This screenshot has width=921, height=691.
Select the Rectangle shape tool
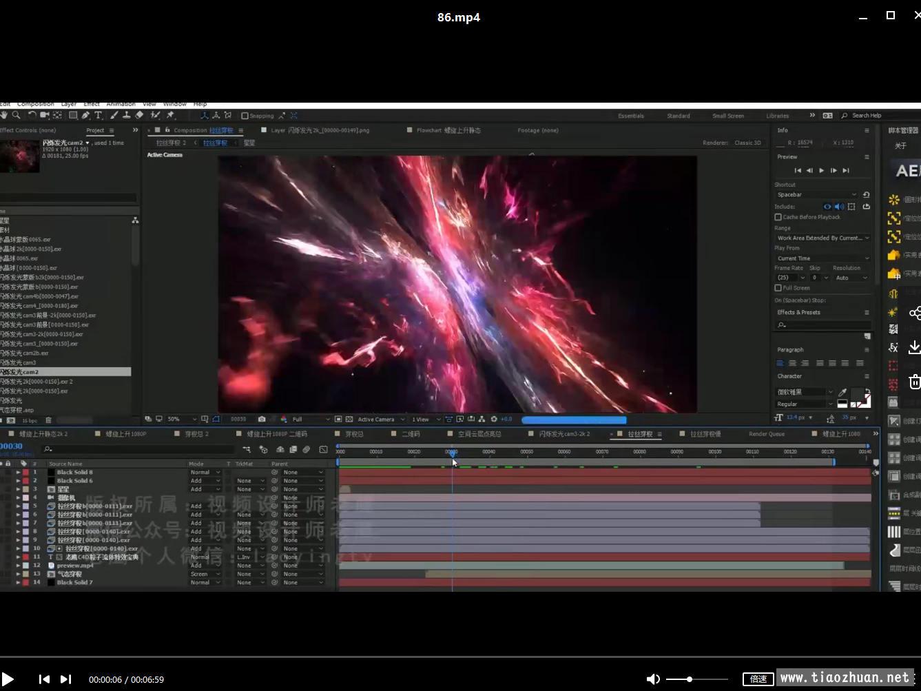73,116
